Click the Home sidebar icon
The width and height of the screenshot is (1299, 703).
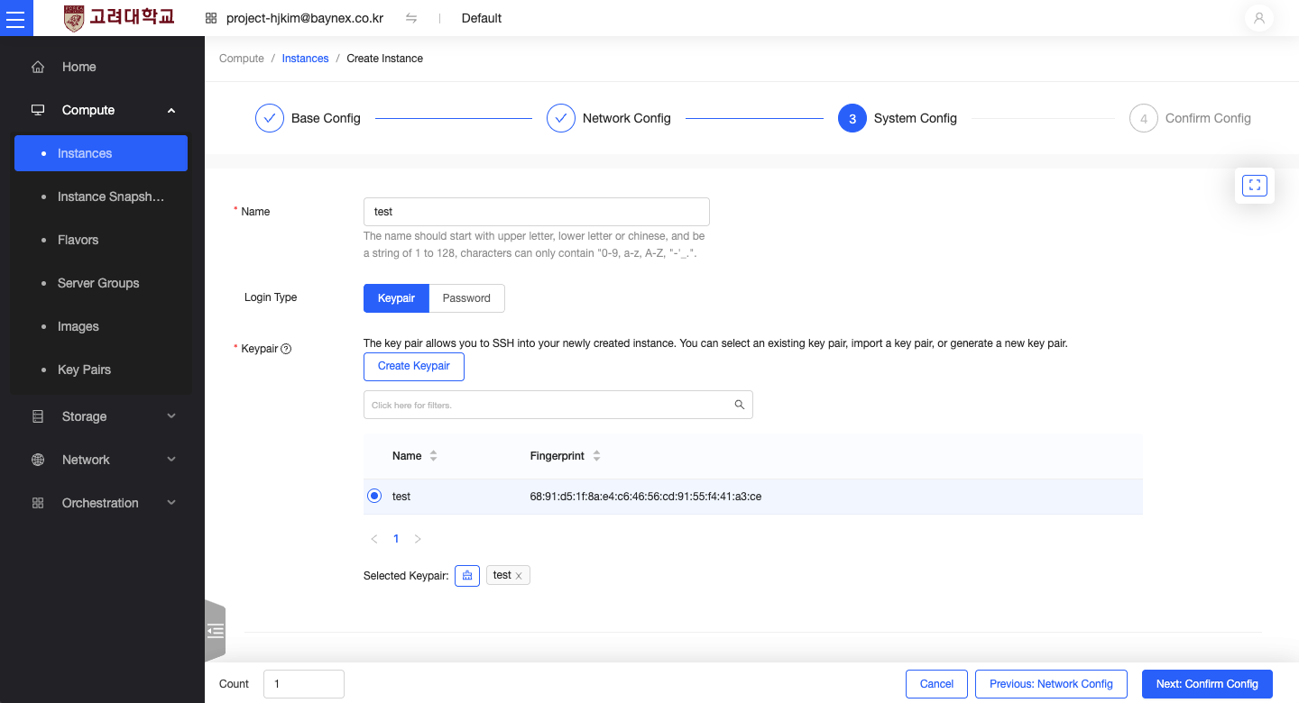point(38,67)
